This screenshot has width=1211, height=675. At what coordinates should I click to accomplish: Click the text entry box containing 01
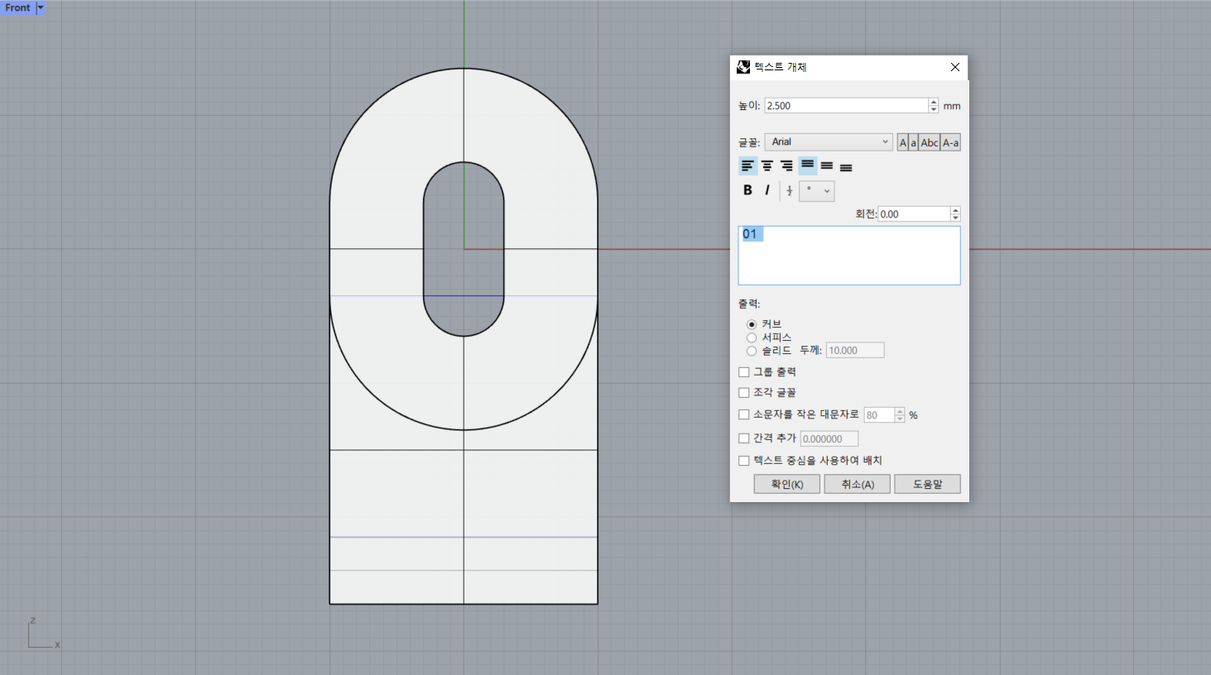[x=849, y=256]
